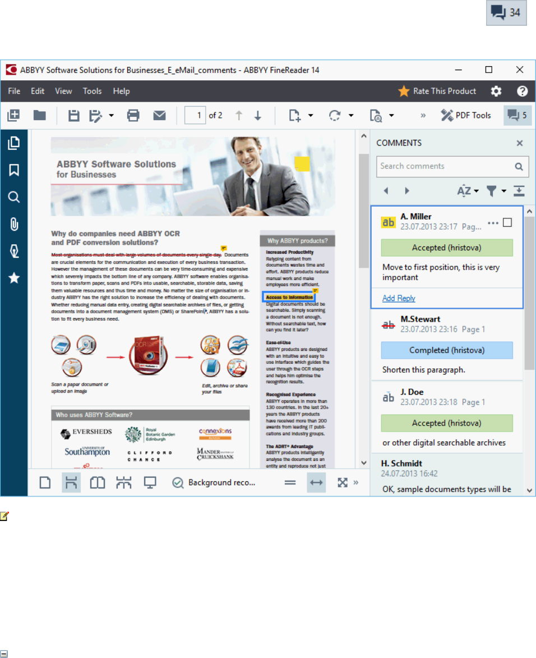
Task: Send document by e-mail envelope icon
Action: click(159, 116)
